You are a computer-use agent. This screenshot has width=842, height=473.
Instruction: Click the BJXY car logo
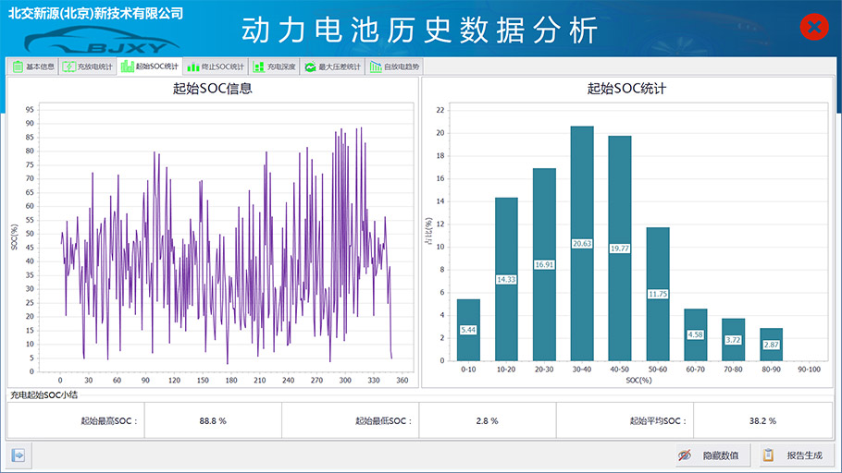tap(102, 41)
